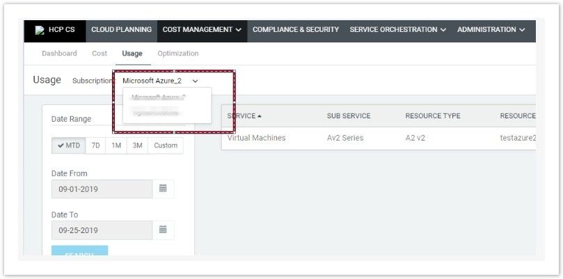Open the Date From calendar picker icon
The image size is (563, 279).
[163, 189]
